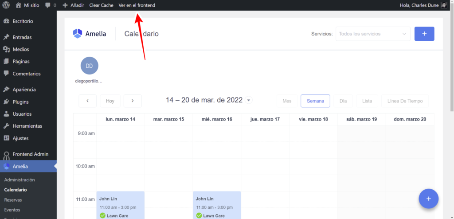Open the Servicios dropdown

[372, 34]
